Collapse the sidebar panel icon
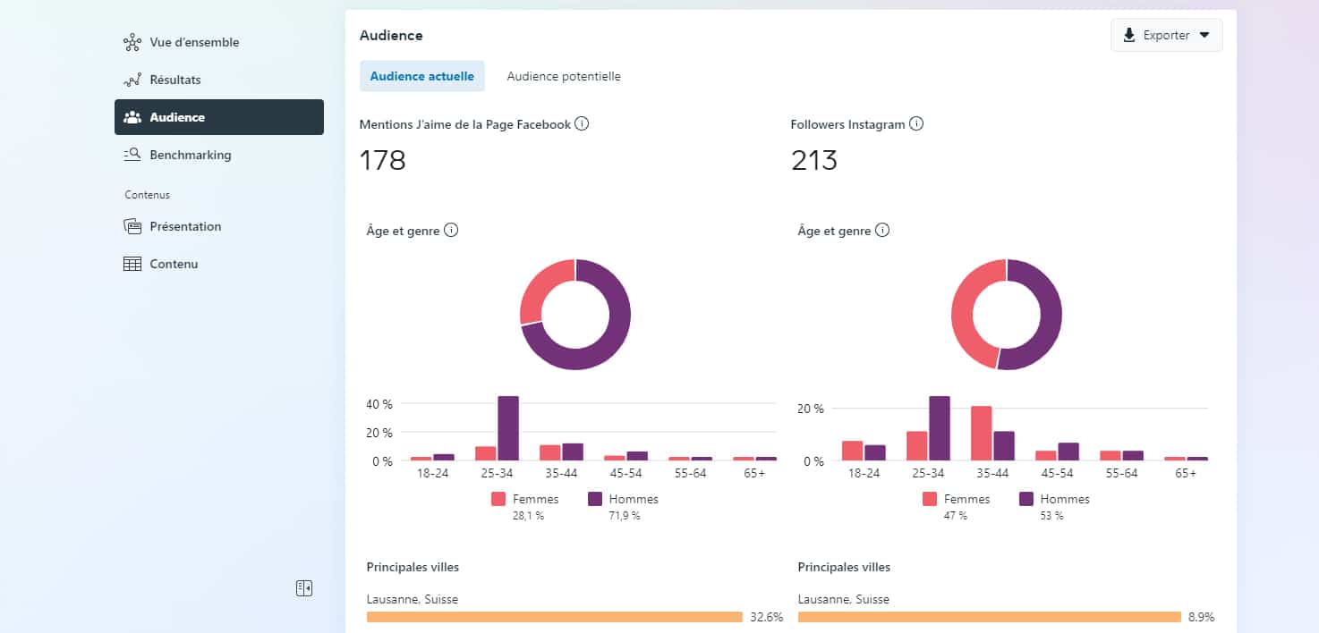The height and width of the screenshot is (633, 1319). click(x=304, y=588)
